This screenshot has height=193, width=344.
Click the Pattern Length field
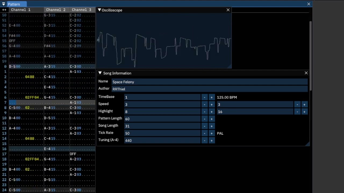pos(162,119)
